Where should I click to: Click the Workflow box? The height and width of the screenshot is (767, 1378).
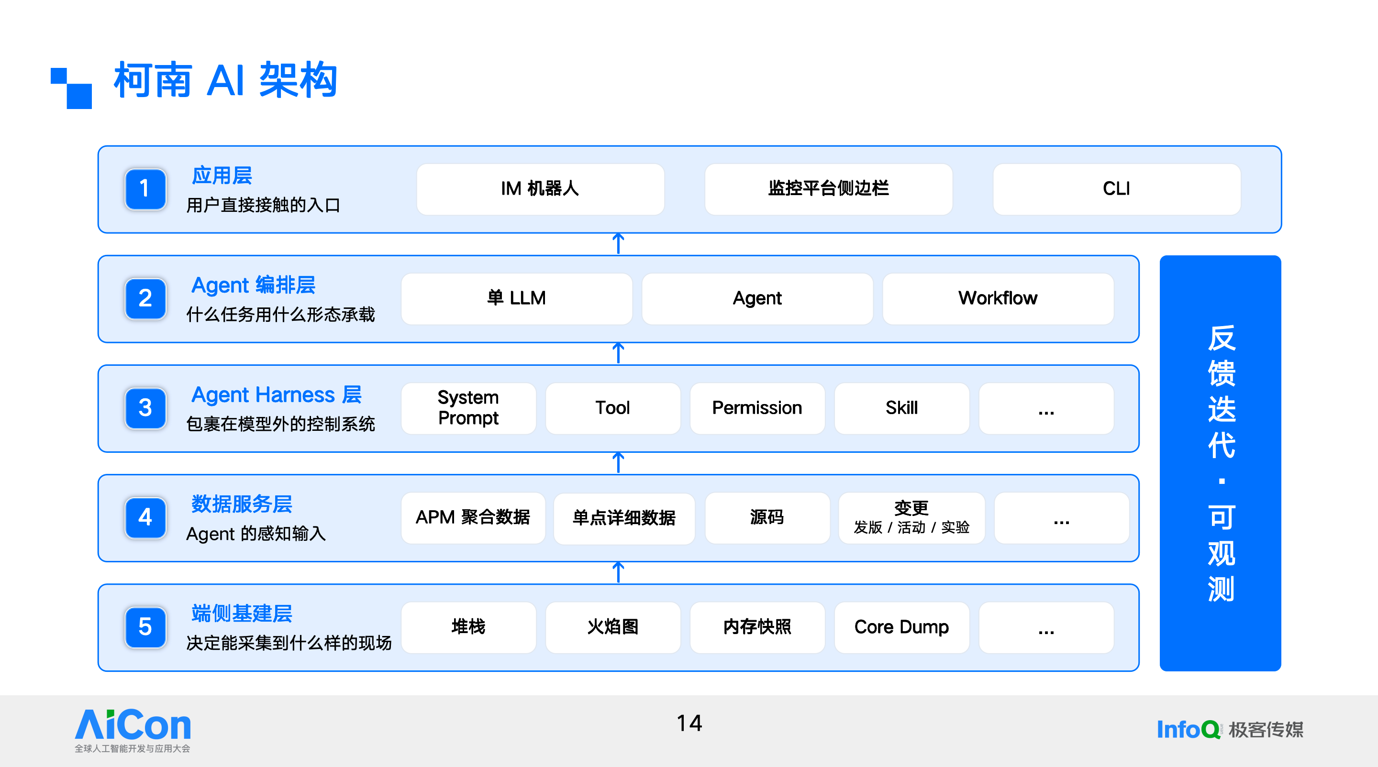click(x=998, y=299)
